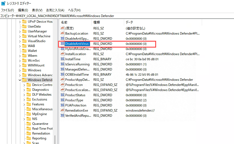Expand the NIS subkey

tap(24, 119)
